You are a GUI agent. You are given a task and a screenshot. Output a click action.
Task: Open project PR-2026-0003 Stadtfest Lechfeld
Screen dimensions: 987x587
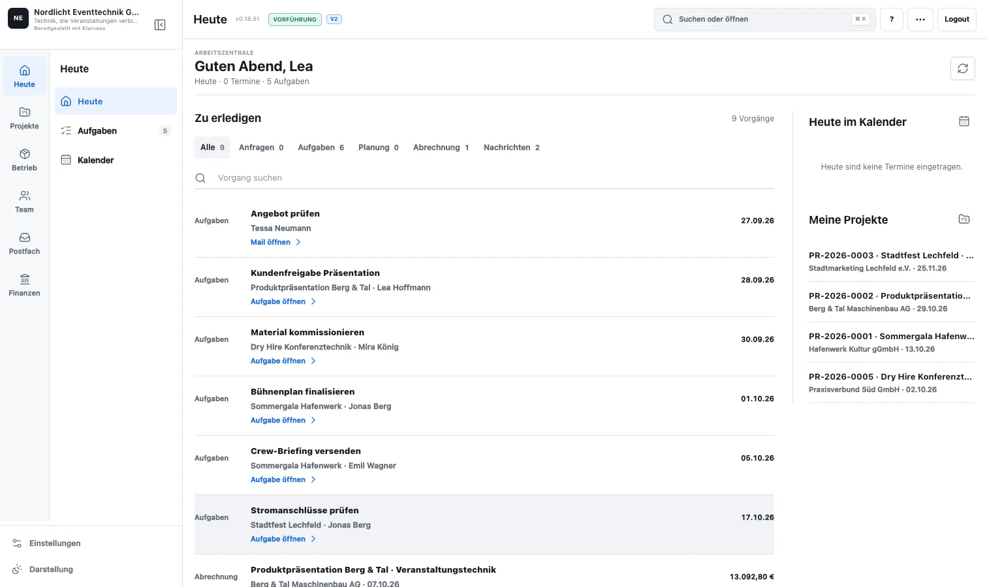(x=891, y=262)
